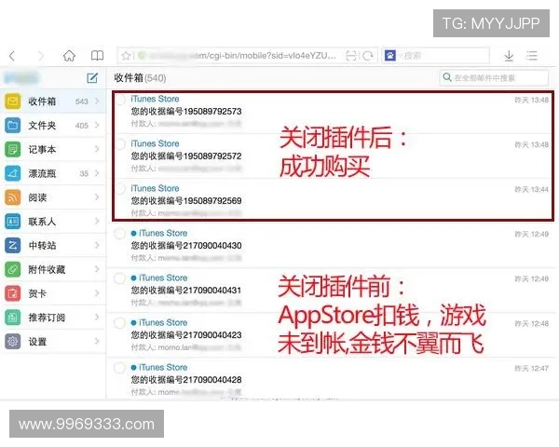Expand the 附件收藏 row chevron
Image resolution: width=559 pixels, height=447 pixels.
coord(97,269)
